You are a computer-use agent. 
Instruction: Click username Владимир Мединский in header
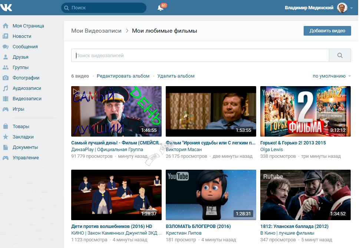click(x=309, y=8)
